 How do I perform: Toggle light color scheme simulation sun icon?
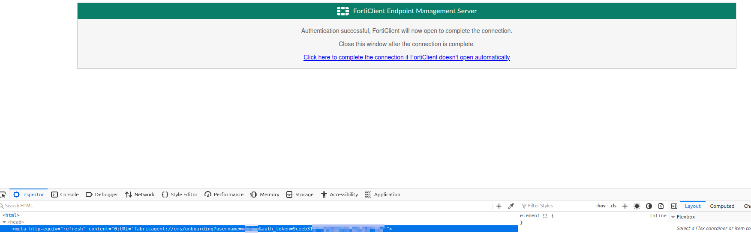pyautogui.click(x=637, y=206)
